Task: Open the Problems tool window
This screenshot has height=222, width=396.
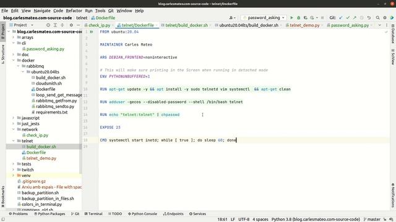Action: (x=18, y=214)
